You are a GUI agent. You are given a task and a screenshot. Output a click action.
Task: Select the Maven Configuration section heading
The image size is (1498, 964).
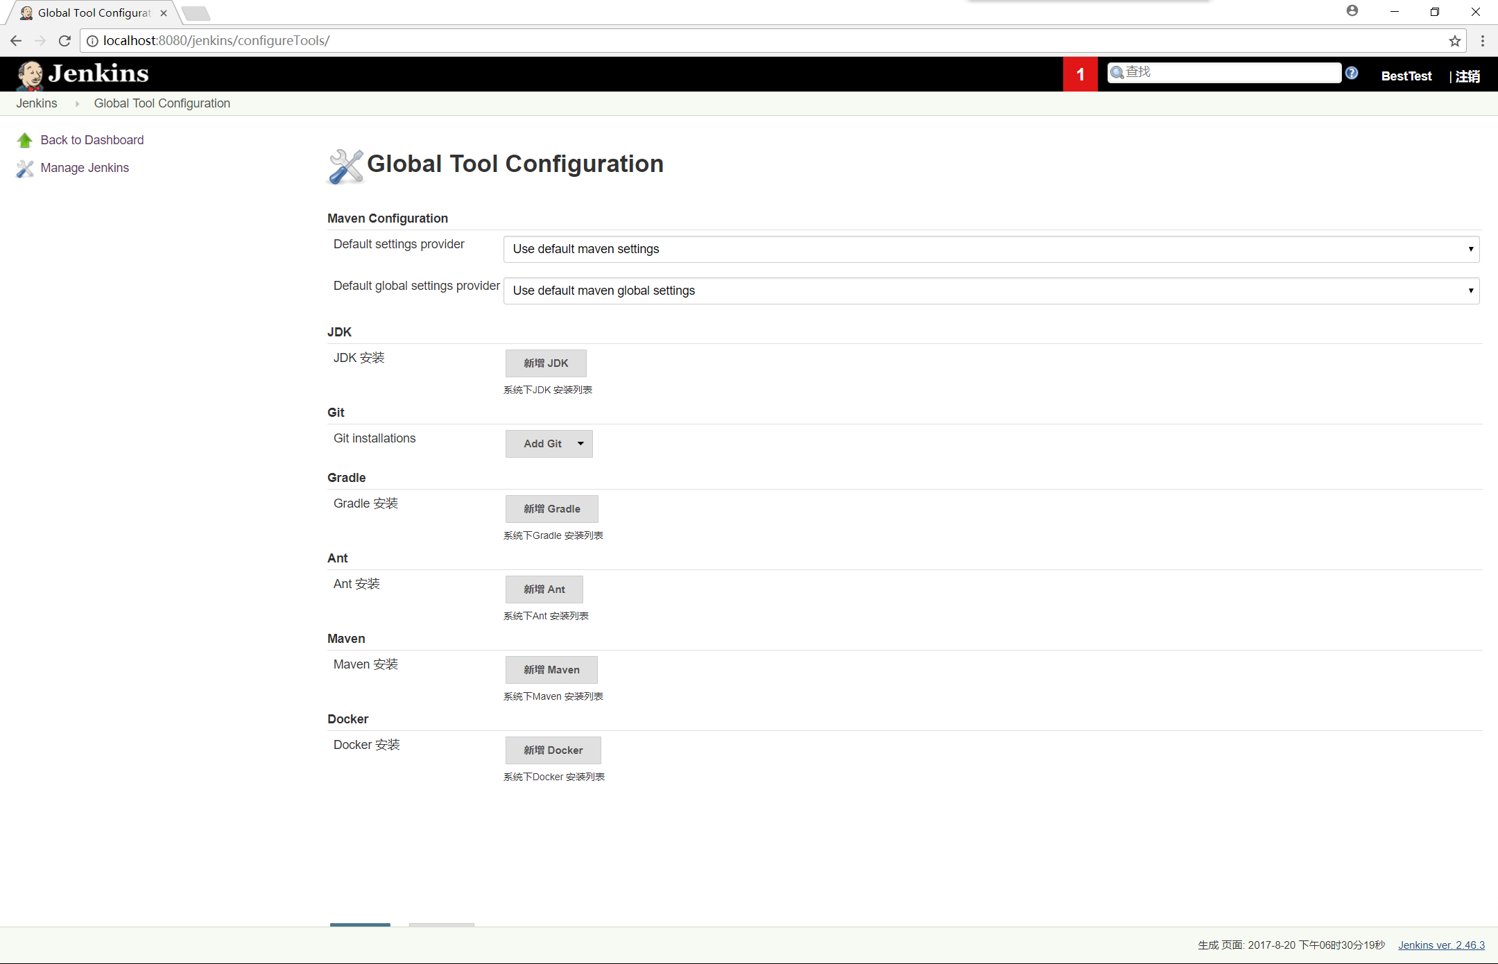pos(388,218)
